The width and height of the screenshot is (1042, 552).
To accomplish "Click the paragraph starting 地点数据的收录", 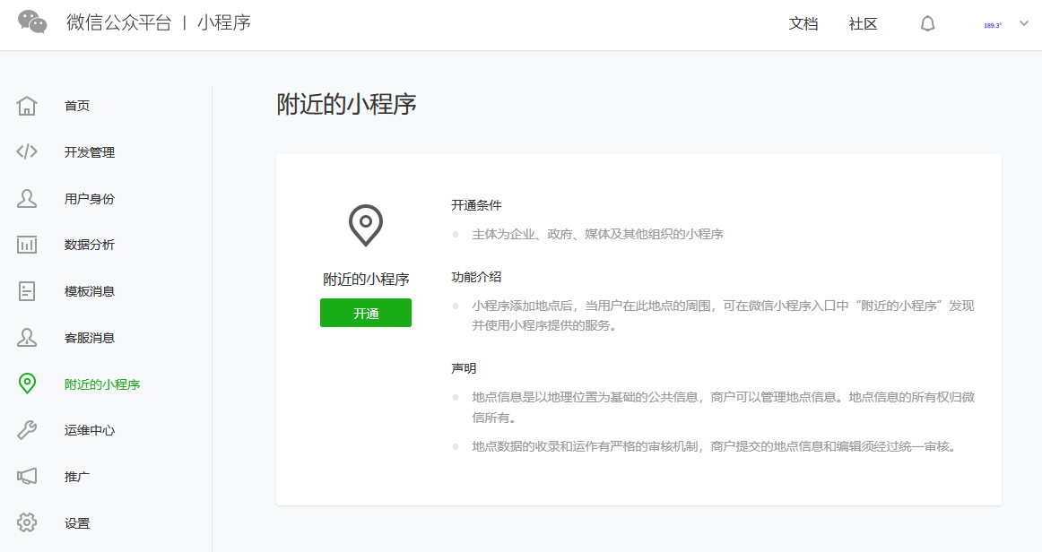I will tap(716, 446).
